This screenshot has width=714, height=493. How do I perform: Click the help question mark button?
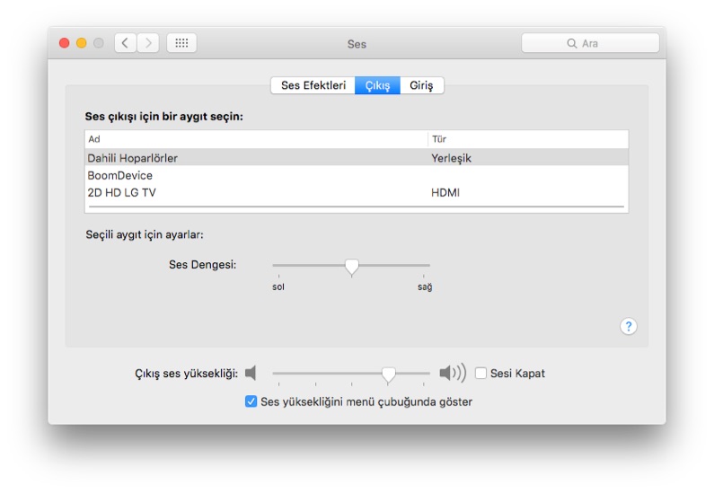point(629,326)
